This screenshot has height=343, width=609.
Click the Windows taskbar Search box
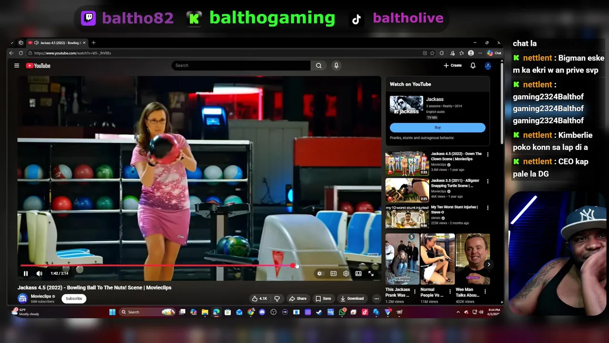click(x=147, y=312)
